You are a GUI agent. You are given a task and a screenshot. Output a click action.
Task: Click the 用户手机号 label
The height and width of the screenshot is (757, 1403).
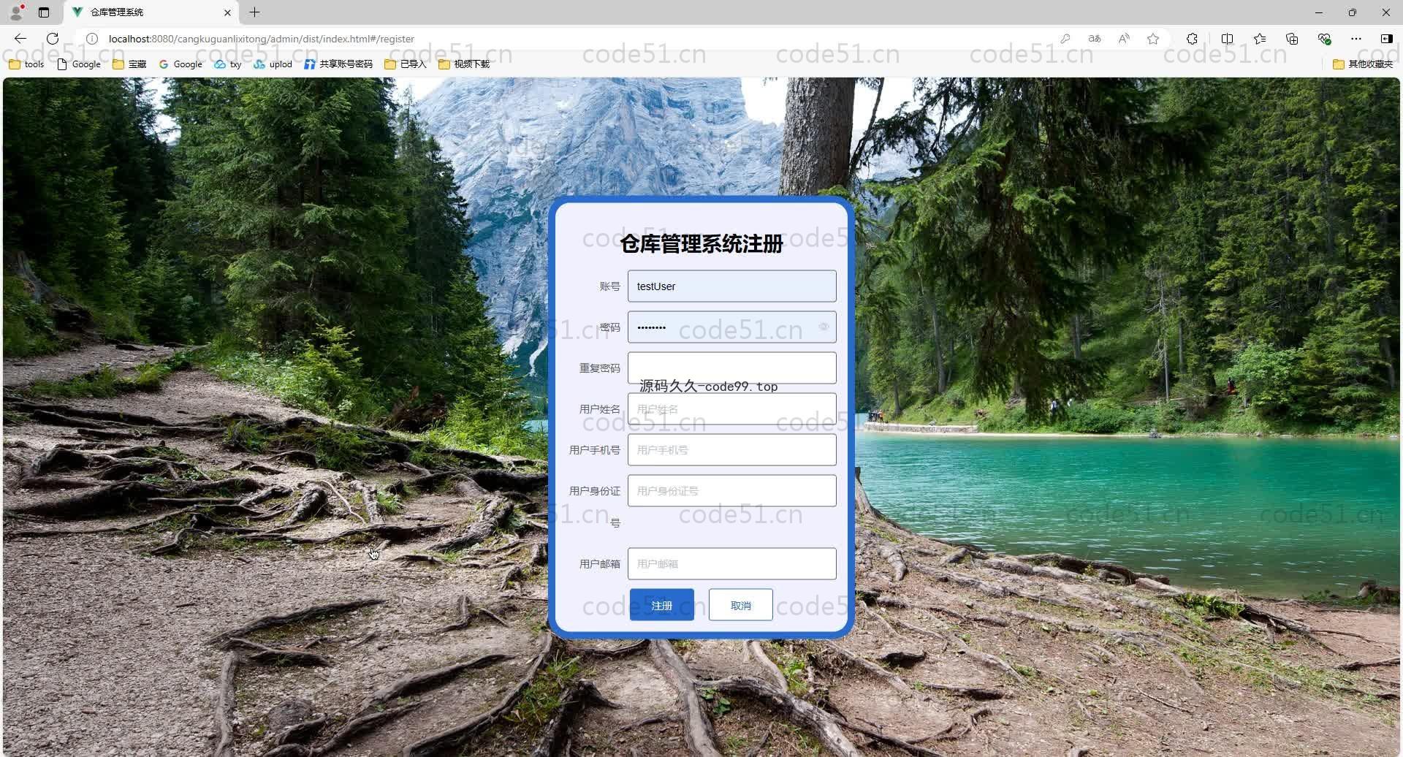tap(594, 450)
